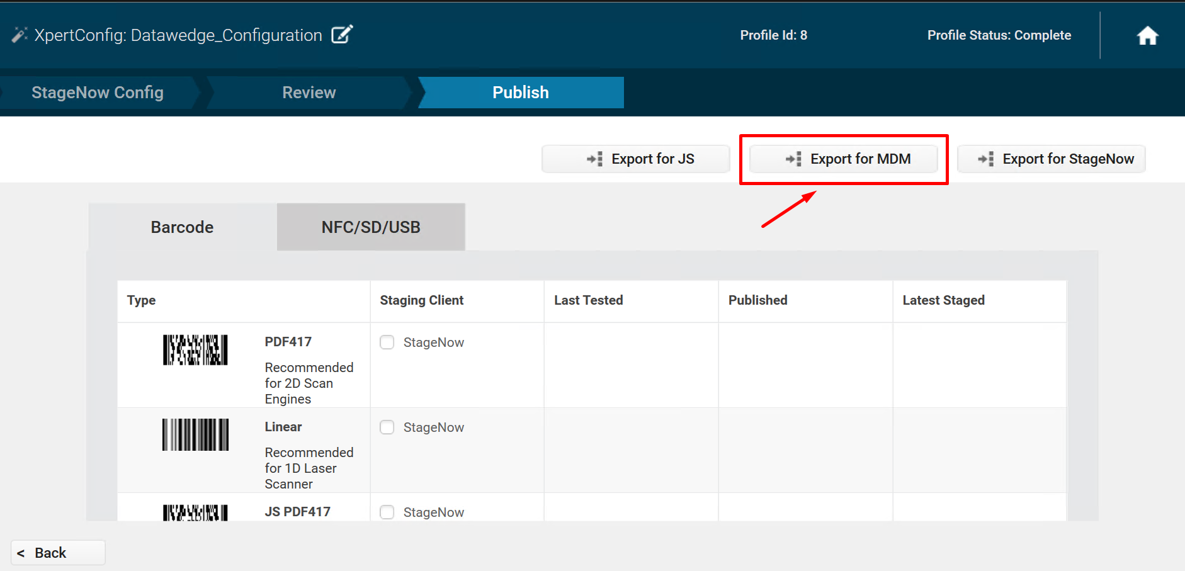Check StageNow box in JS PDF417 row

point(387,512)
